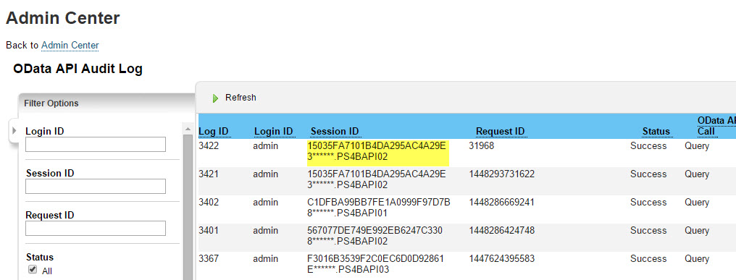
Task: Click request ID 1447624395583
Action: [501, 258]
